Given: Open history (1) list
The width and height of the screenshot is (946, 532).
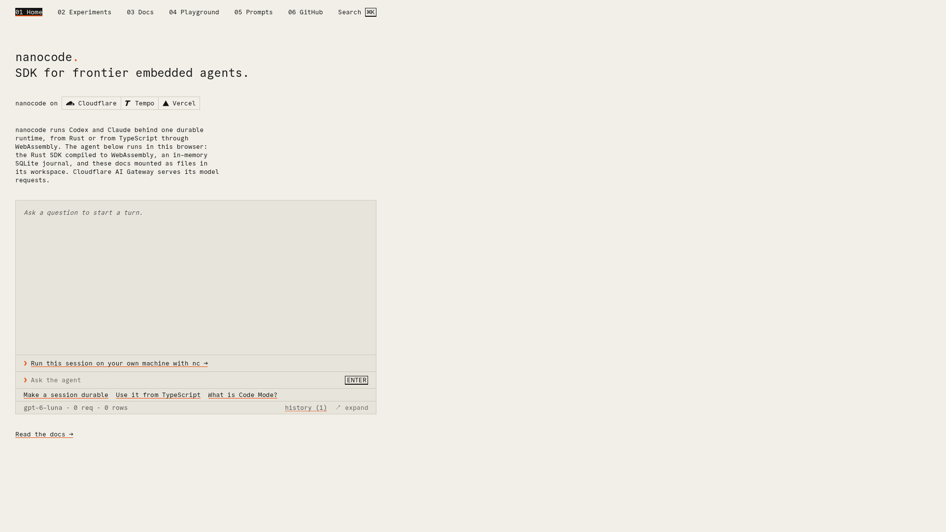Looking at the screenshot, I should (x=306, y=408).
